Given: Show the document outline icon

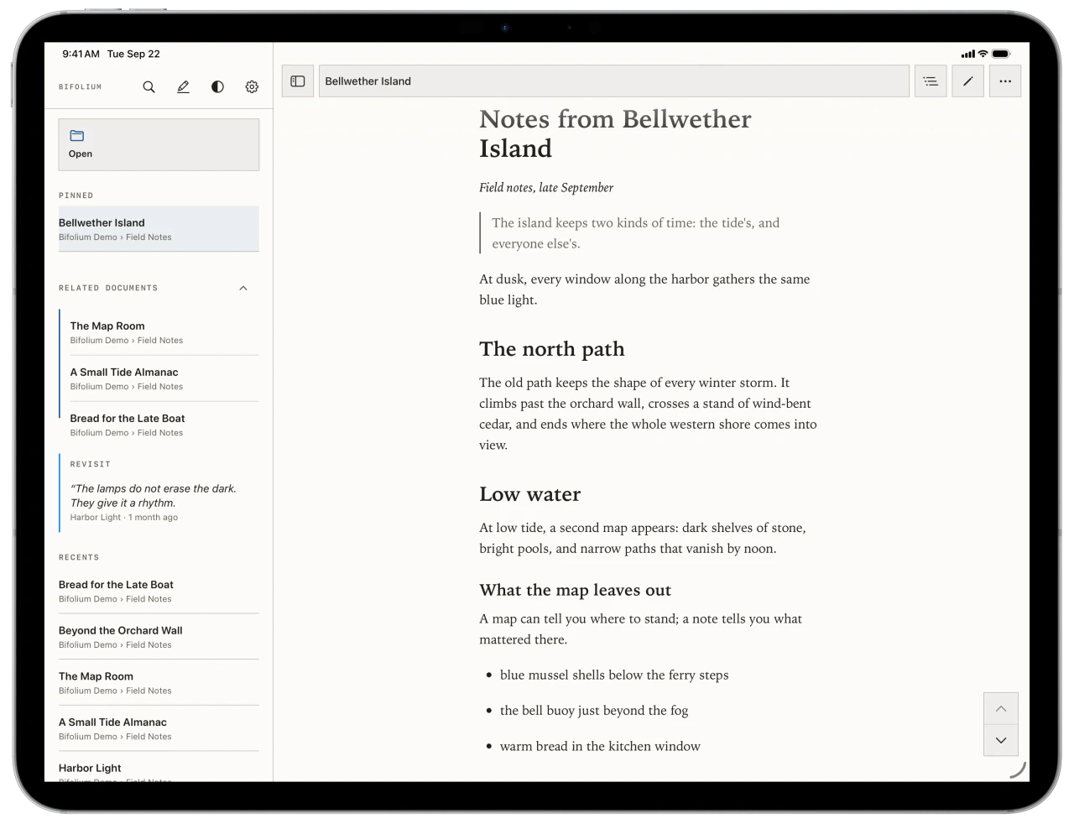Looking at the screenshot, I should 931,81.
